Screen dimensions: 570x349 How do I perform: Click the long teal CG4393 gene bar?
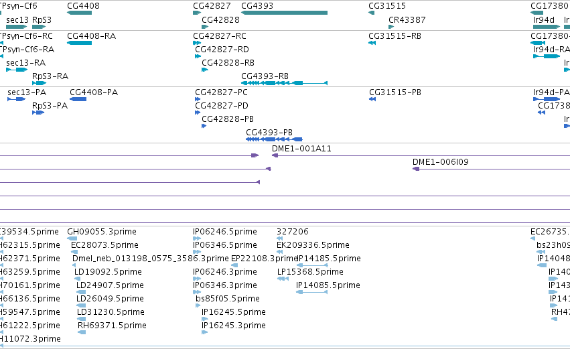click(284, 13)
